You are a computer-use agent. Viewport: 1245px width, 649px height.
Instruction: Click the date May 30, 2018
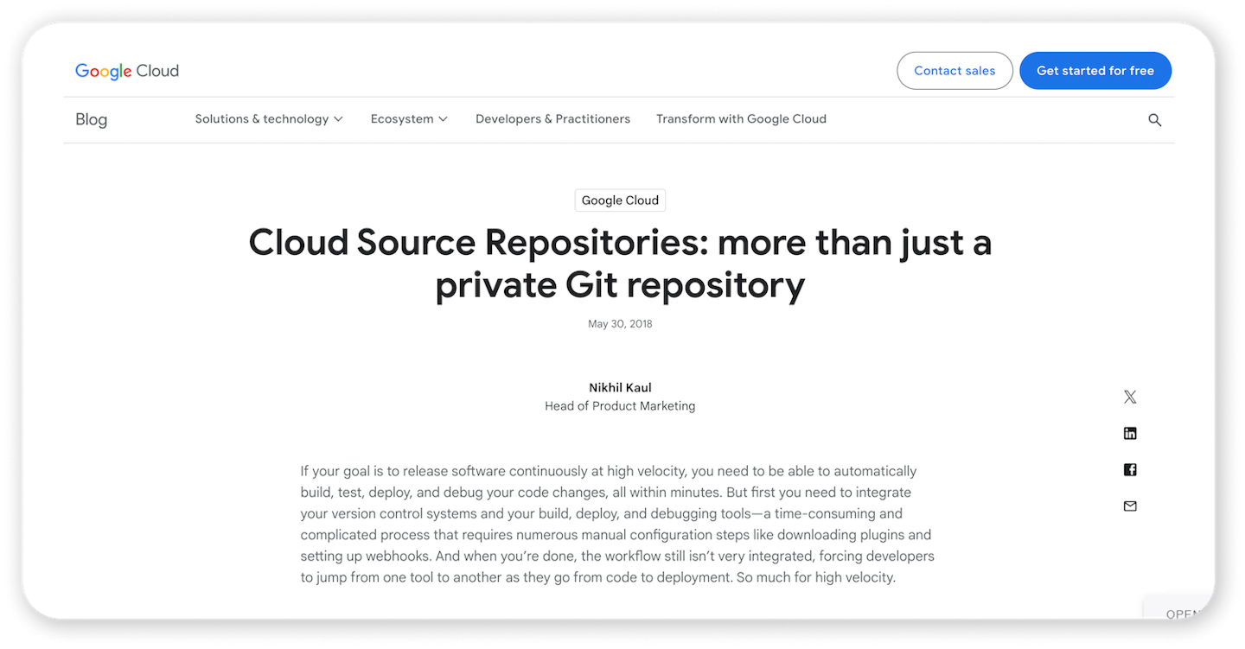tap(620, 324)
